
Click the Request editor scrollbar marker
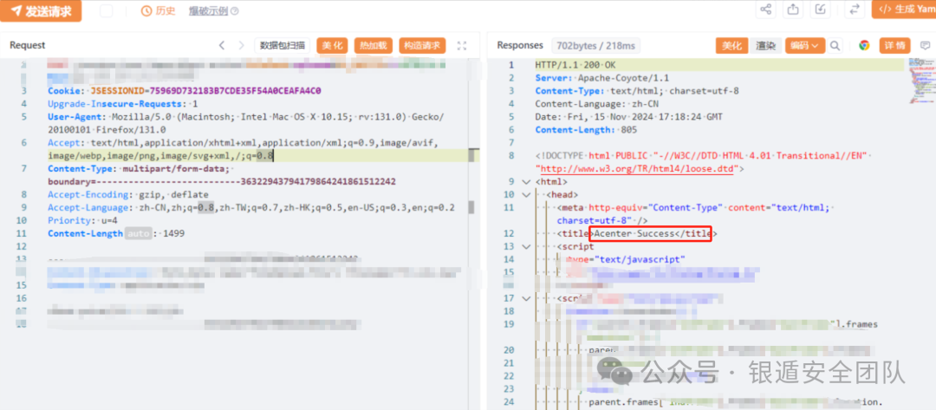pos(473,156)
